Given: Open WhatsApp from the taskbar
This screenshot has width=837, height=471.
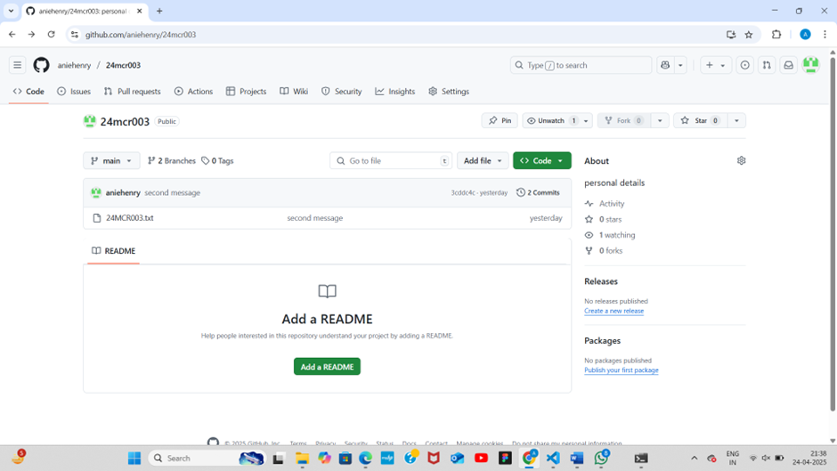Looking at the screenshot, I should click(601, 459).
